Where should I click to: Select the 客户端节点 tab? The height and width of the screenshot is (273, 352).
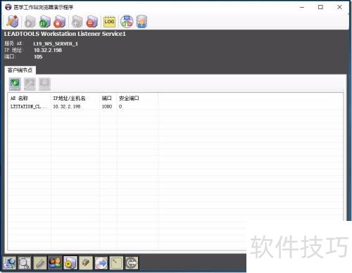coord(20,70)
